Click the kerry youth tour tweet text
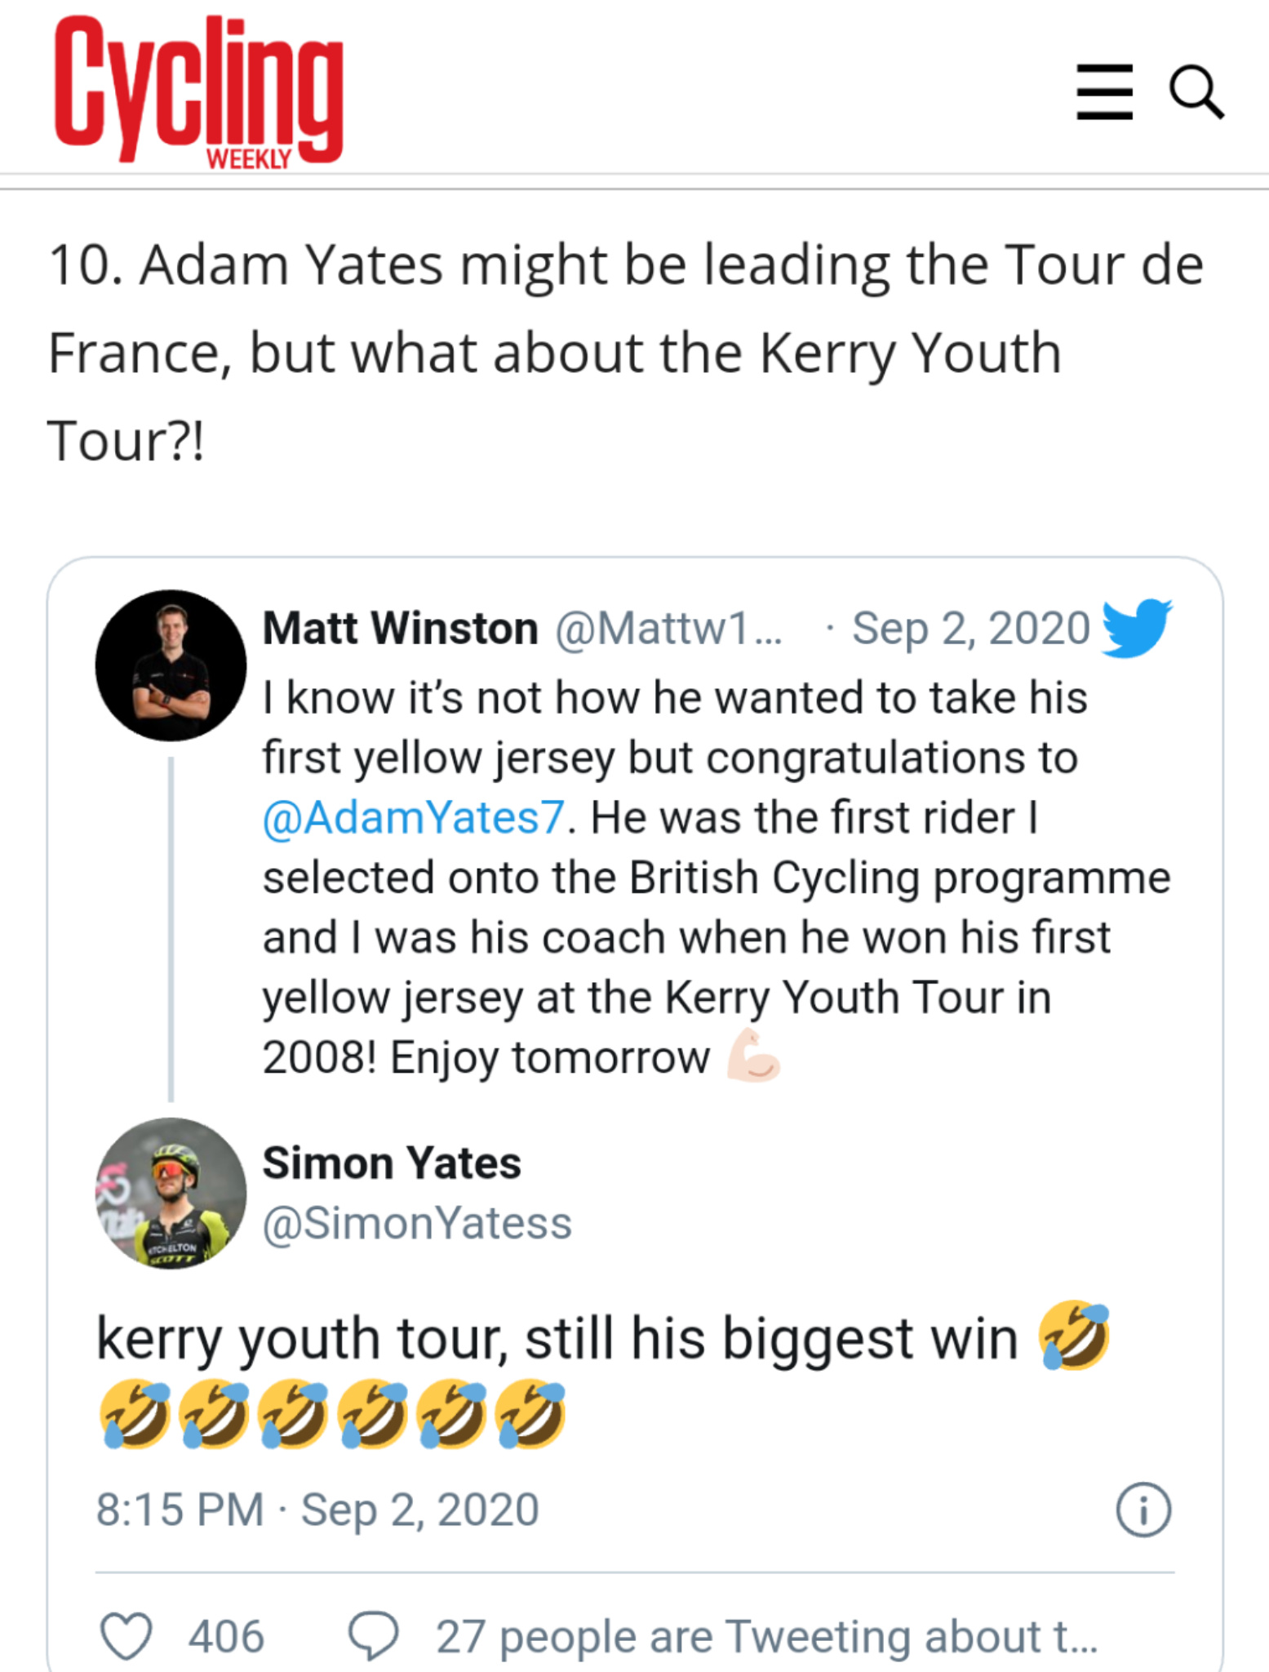Image resolution: width=1269 pixels, height=1672 pixels. tap(604, 1376)
